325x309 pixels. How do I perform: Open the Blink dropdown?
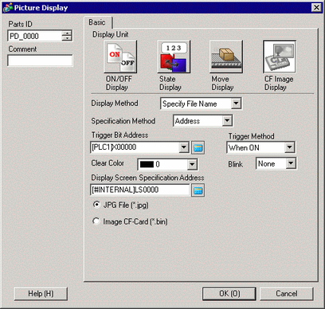coord(291,163)
